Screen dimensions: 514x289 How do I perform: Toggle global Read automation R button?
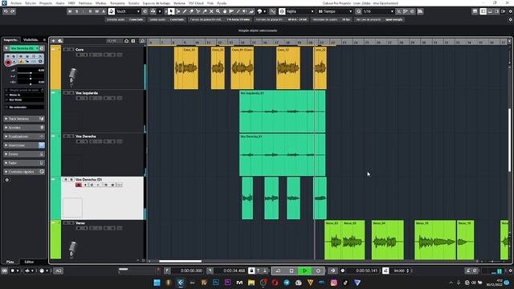tap(90, 11)
